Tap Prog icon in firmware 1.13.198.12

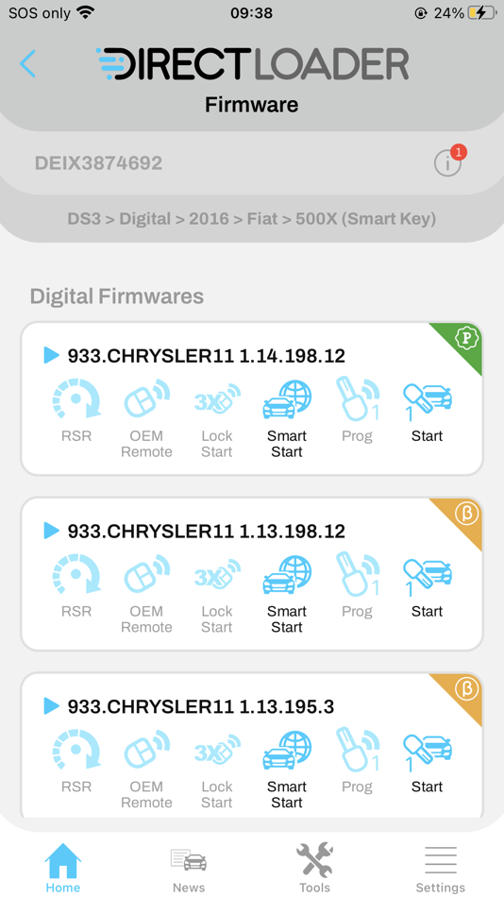click(357, 574)
